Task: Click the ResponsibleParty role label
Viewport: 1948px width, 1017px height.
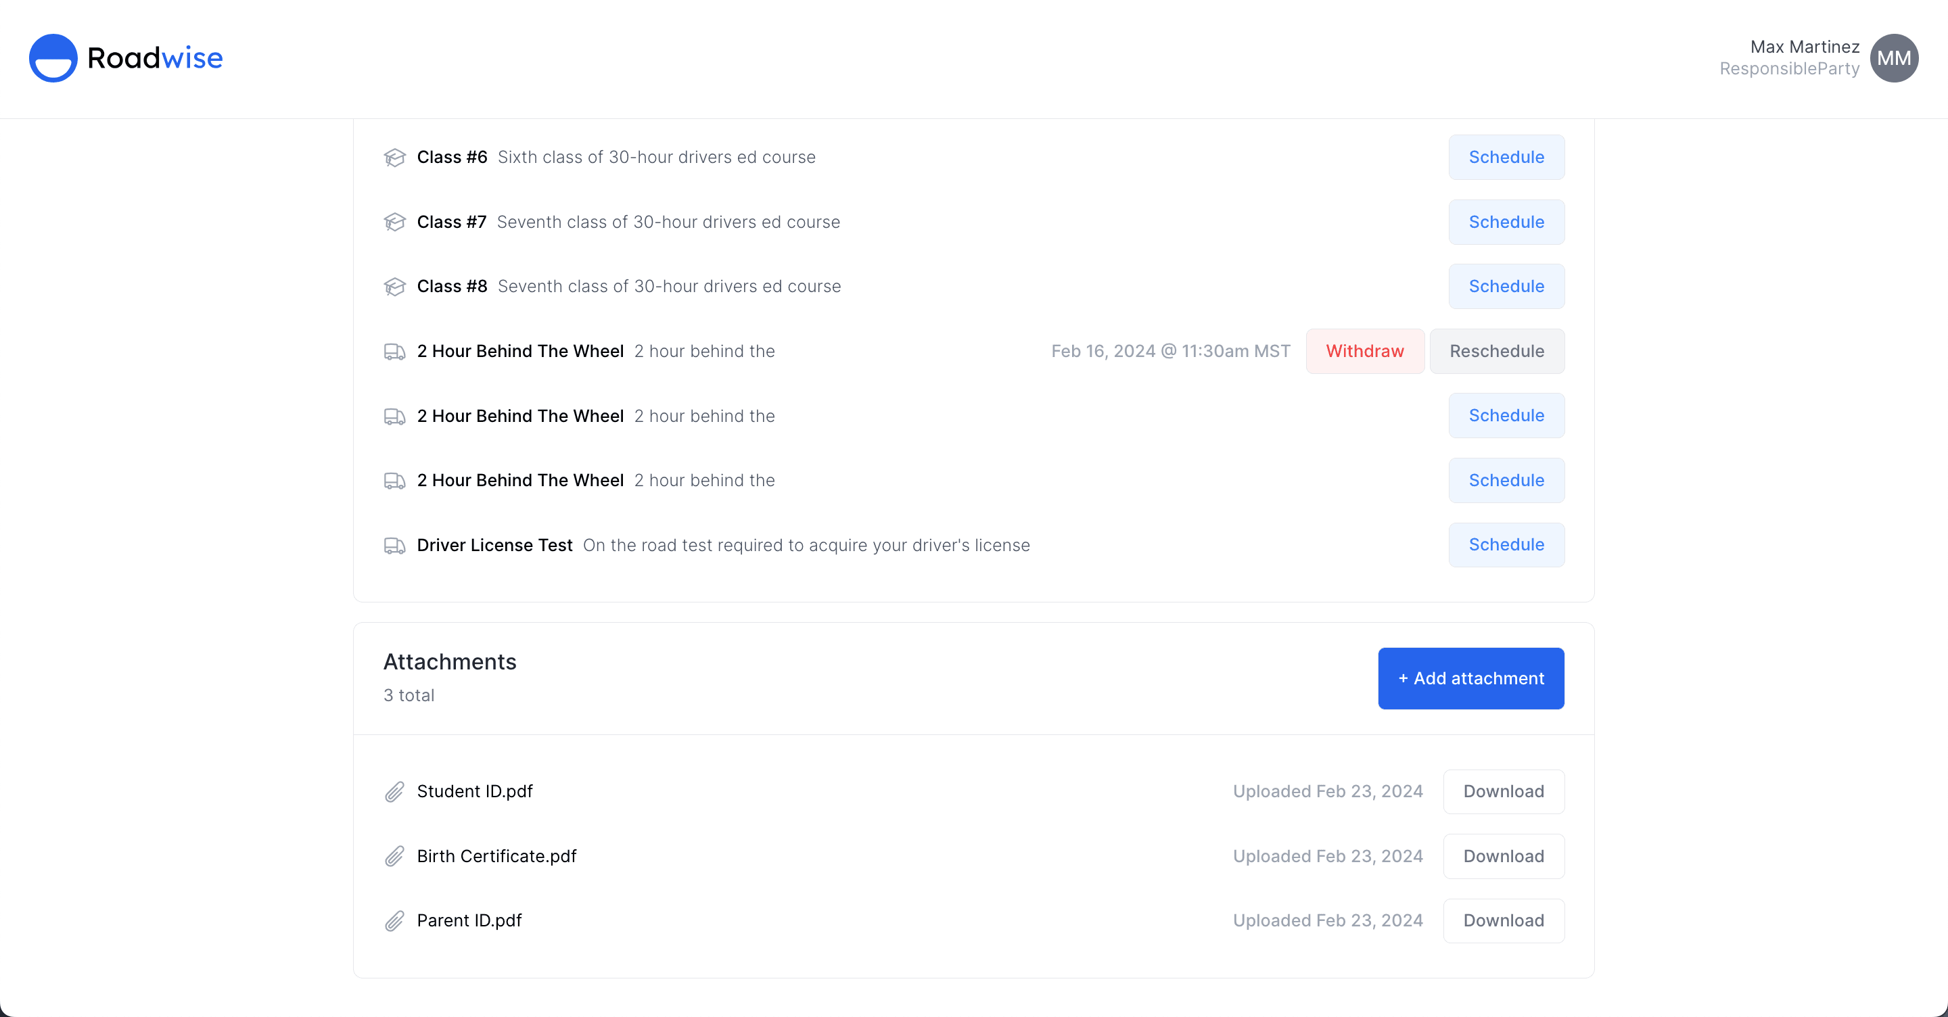Action: pos(1789,69)
